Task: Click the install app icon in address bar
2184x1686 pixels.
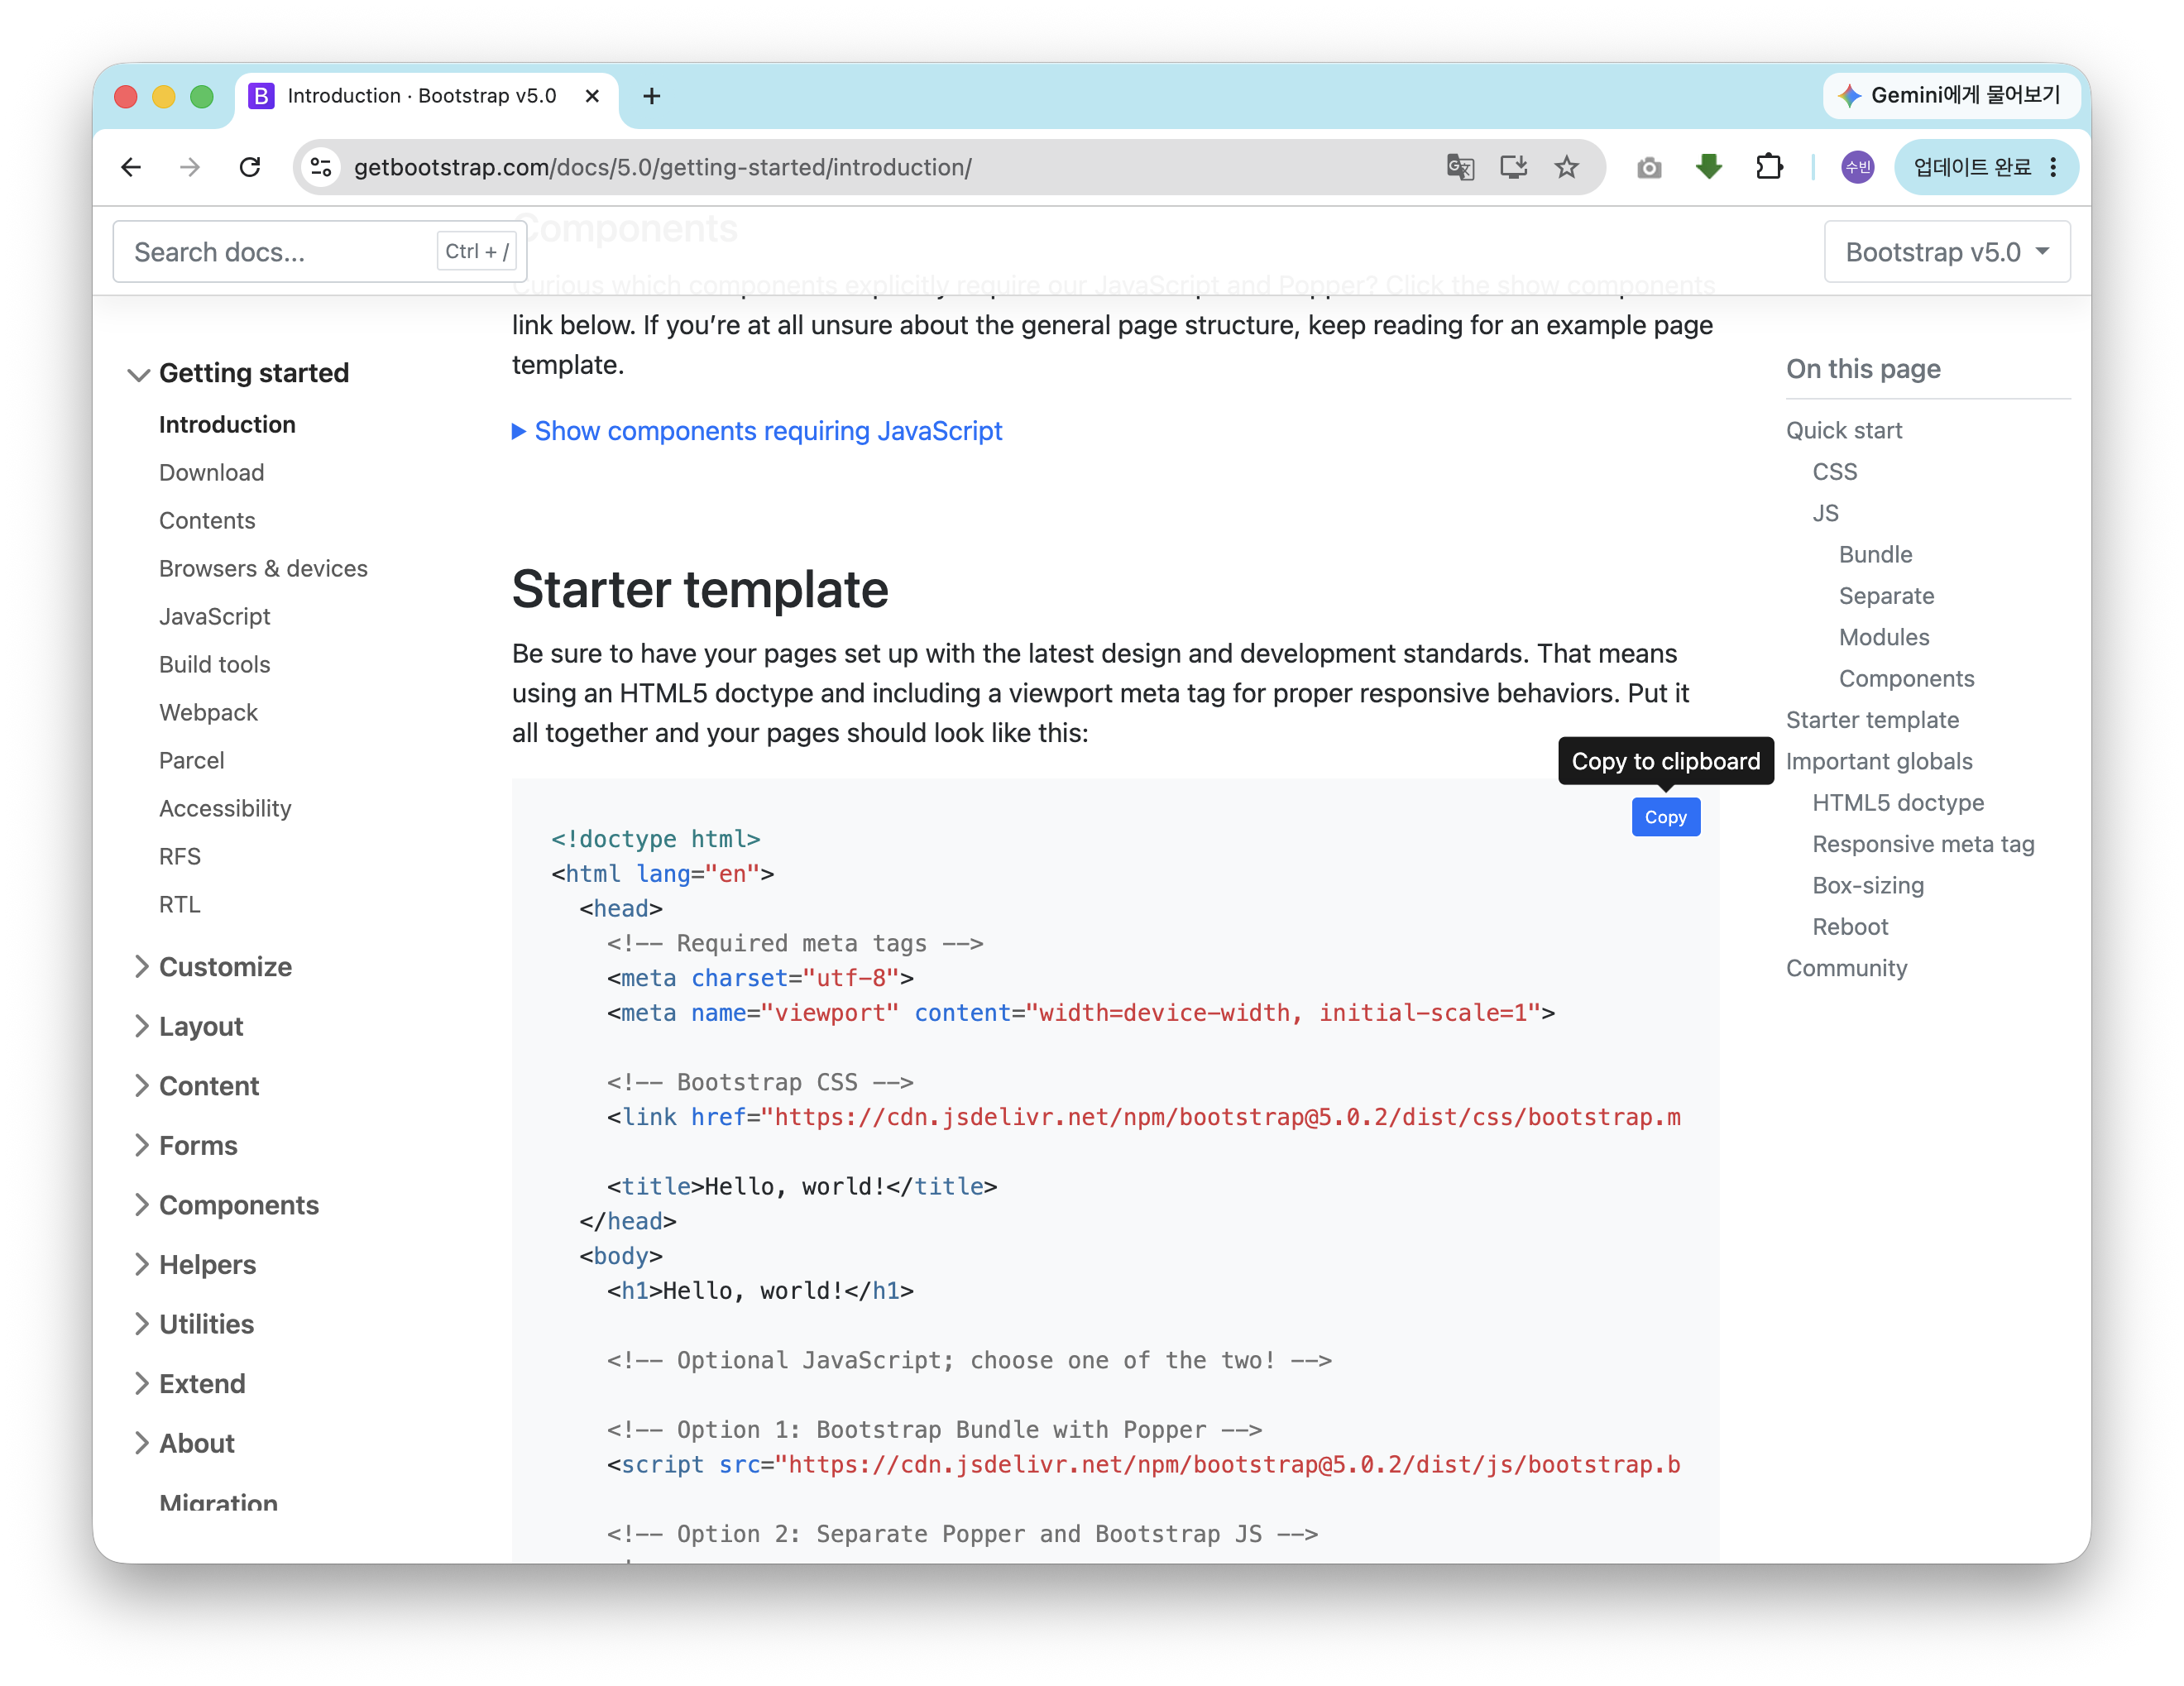Action: tap(1514, 167)
